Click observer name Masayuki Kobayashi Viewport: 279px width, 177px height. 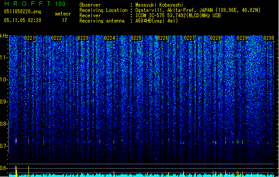click(159, 5)
